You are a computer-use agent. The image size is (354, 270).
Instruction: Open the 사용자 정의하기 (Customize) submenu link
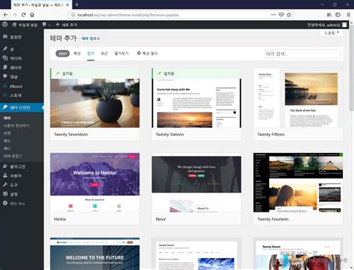(x=16, y=125)
